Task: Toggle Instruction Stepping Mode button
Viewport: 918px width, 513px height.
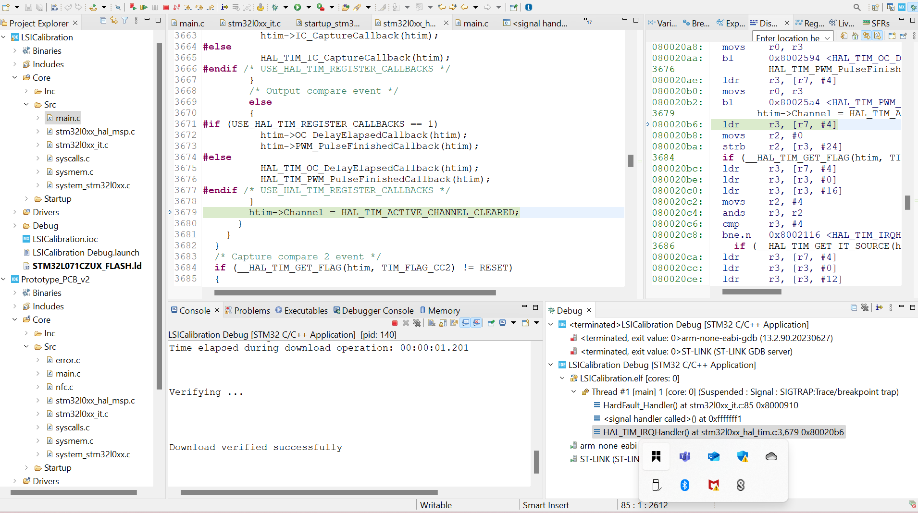Action: [x=224, y=7]
